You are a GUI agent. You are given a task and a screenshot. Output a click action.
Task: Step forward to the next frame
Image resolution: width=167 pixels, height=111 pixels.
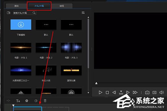[128, 92]
